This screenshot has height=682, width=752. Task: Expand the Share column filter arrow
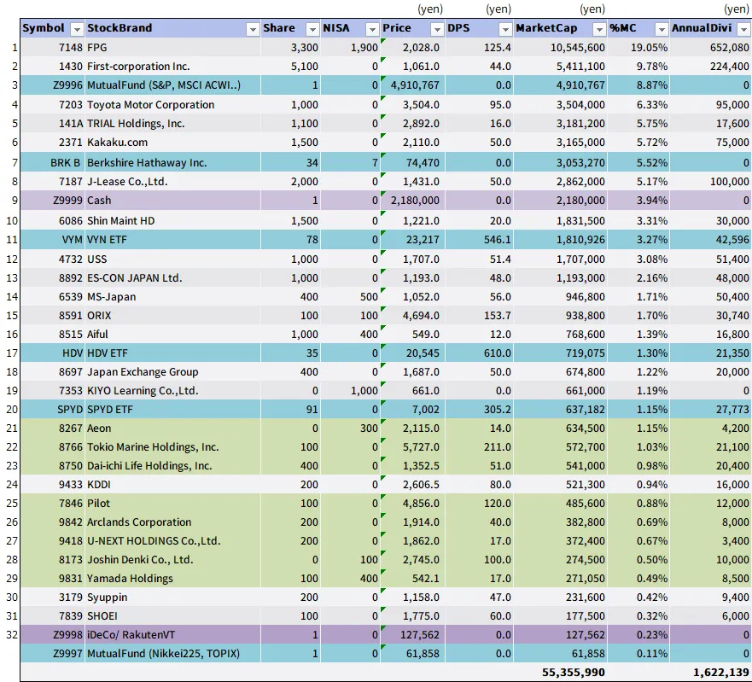(x=312, y=29)
